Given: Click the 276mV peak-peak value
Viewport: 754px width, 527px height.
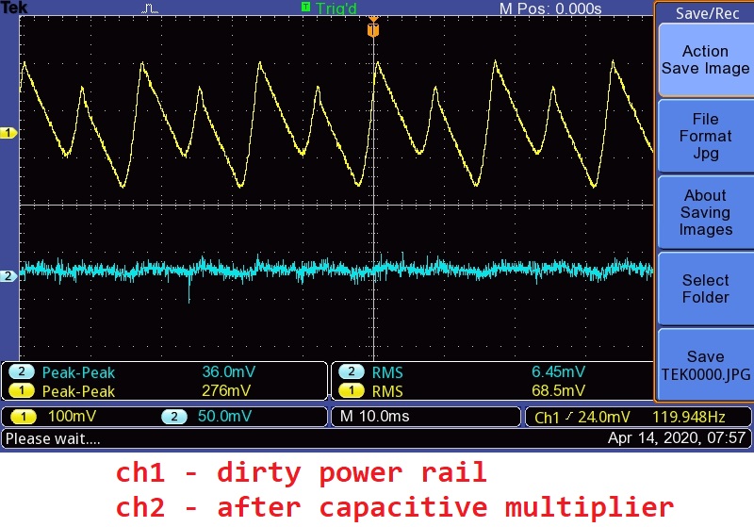Looking at the screenshot, I should [226, 390].
